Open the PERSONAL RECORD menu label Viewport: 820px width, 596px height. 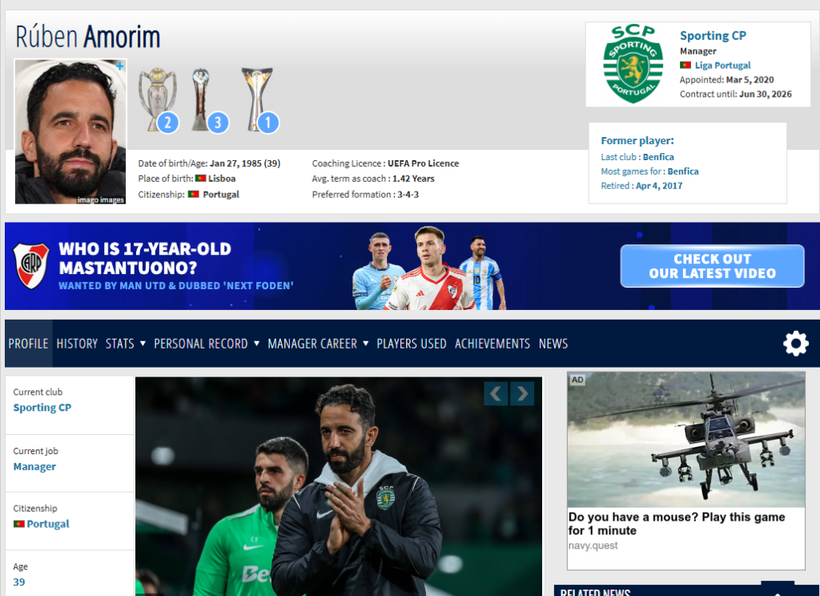201,344
